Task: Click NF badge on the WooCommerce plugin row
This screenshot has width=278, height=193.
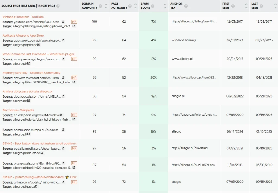Action: click(x=74, y=59)
